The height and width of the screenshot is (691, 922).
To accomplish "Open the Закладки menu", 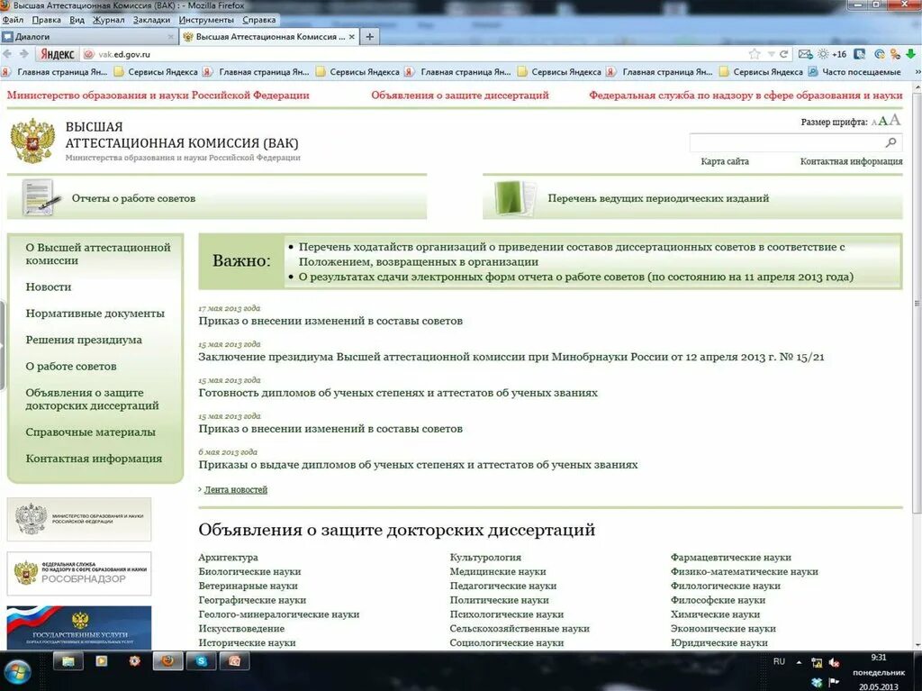I will tap(151, 20).
